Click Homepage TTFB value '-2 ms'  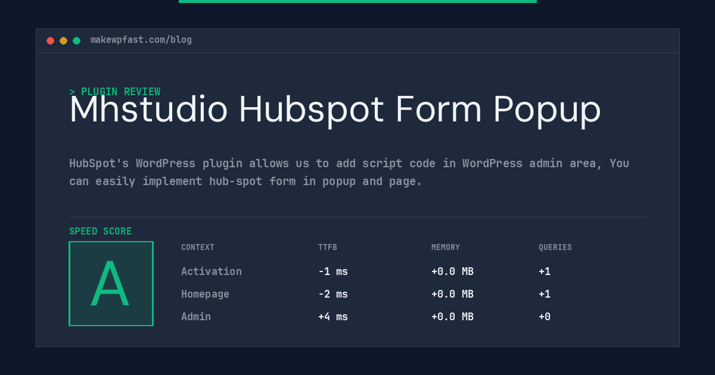333,294
